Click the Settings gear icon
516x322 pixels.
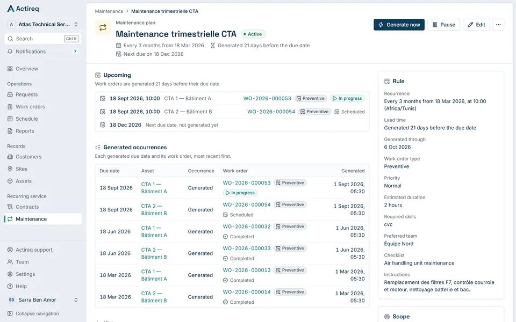tap(10, 274)
